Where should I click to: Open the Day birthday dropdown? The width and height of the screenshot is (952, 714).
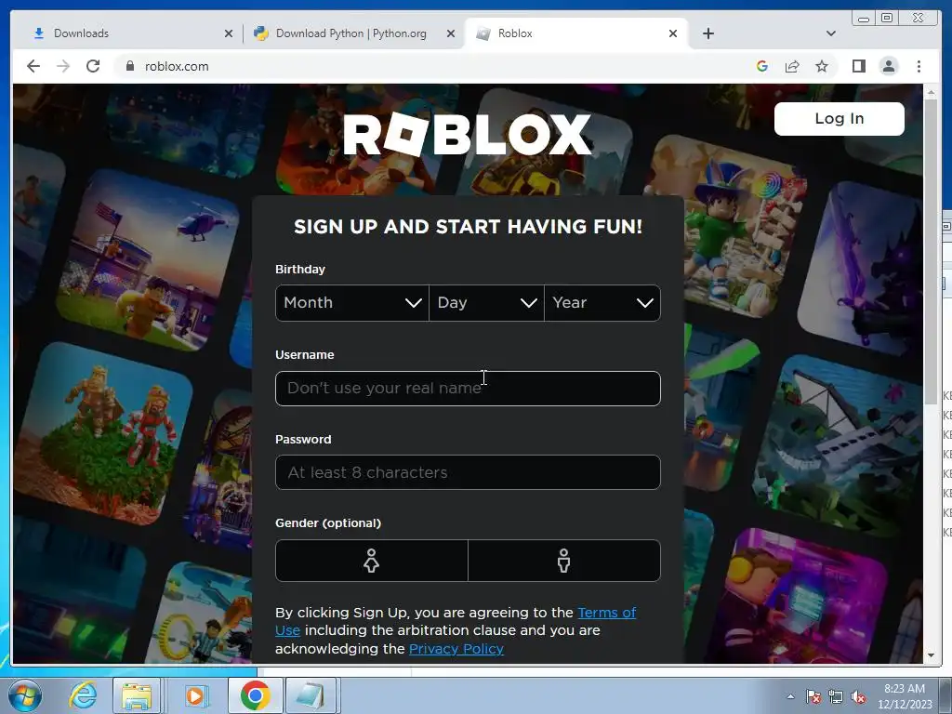[x=486, y=302]
